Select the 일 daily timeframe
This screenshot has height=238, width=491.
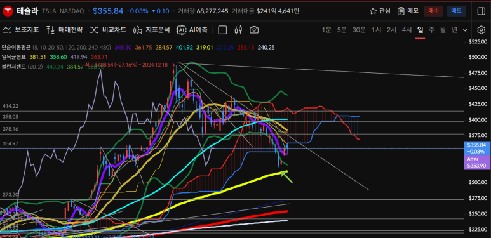[x=420, y=30]
